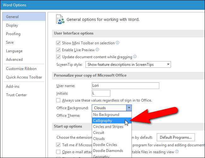This screenshot has height=158, width=205.
Task: Click into the User name field
Action: pyautogui.click(x=126, y=85)
